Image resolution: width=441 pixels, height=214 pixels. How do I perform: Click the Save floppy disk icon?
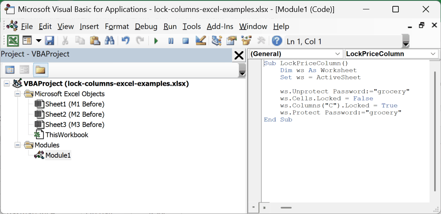click(49, 41)
